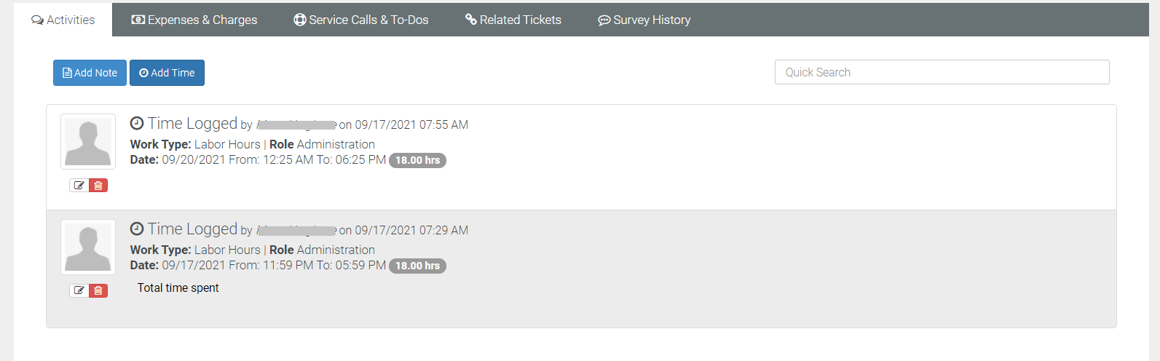Click the Expenses & Charges money icon
Screen dimensions: 1160x361
138,20
